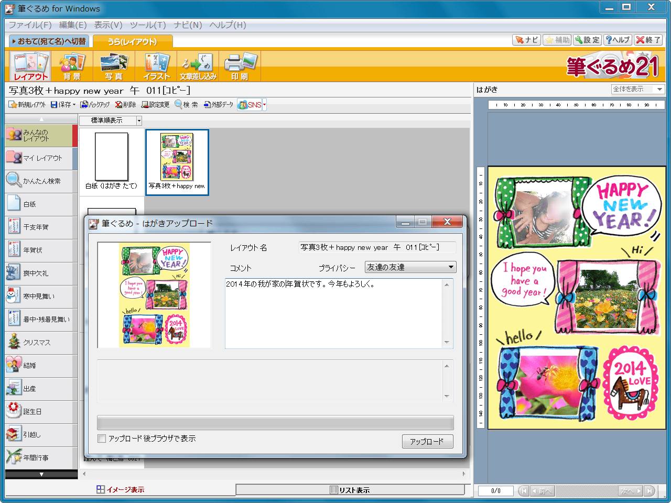Click the 検索 search toolbar item

pos(187,105)
